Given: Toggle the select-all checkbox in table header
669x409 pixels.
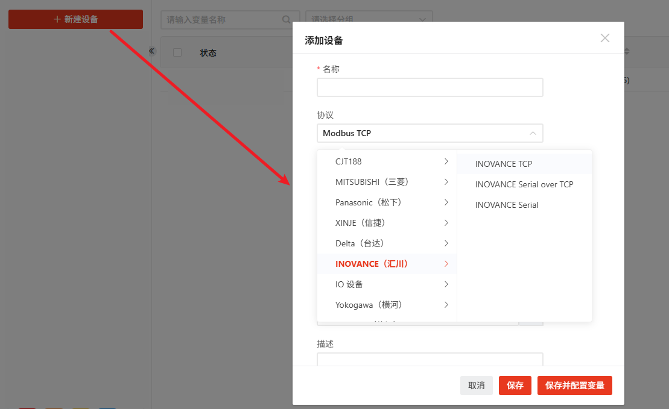Looking at the screenshot, I should pos(177,52).
